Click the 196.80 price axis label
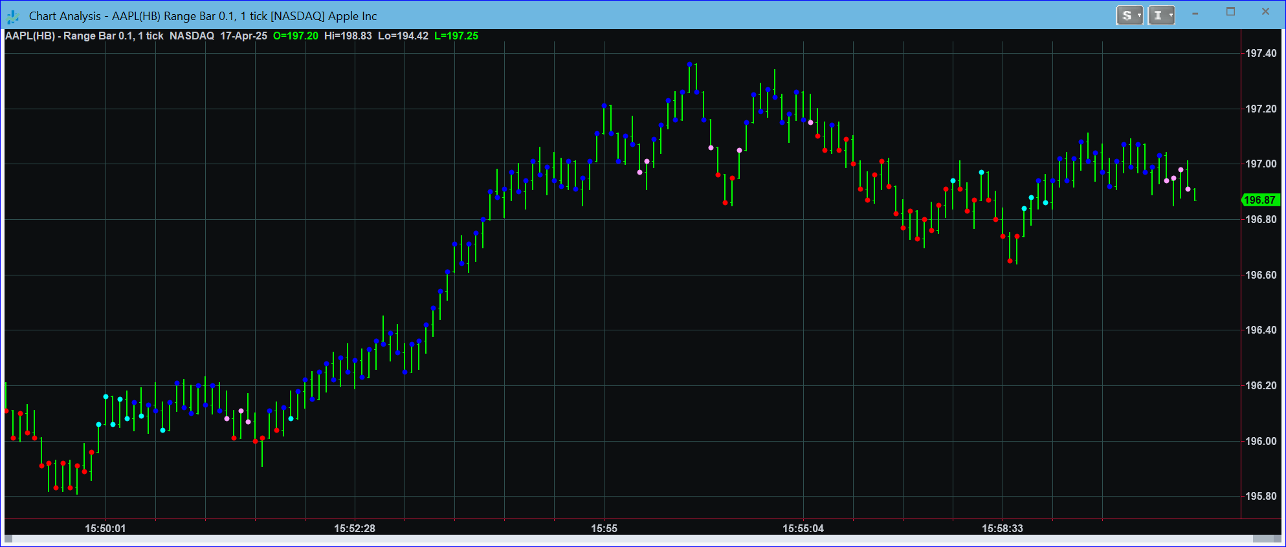Viewport: 1286px width, 547px height. [x=1261, y=220]
